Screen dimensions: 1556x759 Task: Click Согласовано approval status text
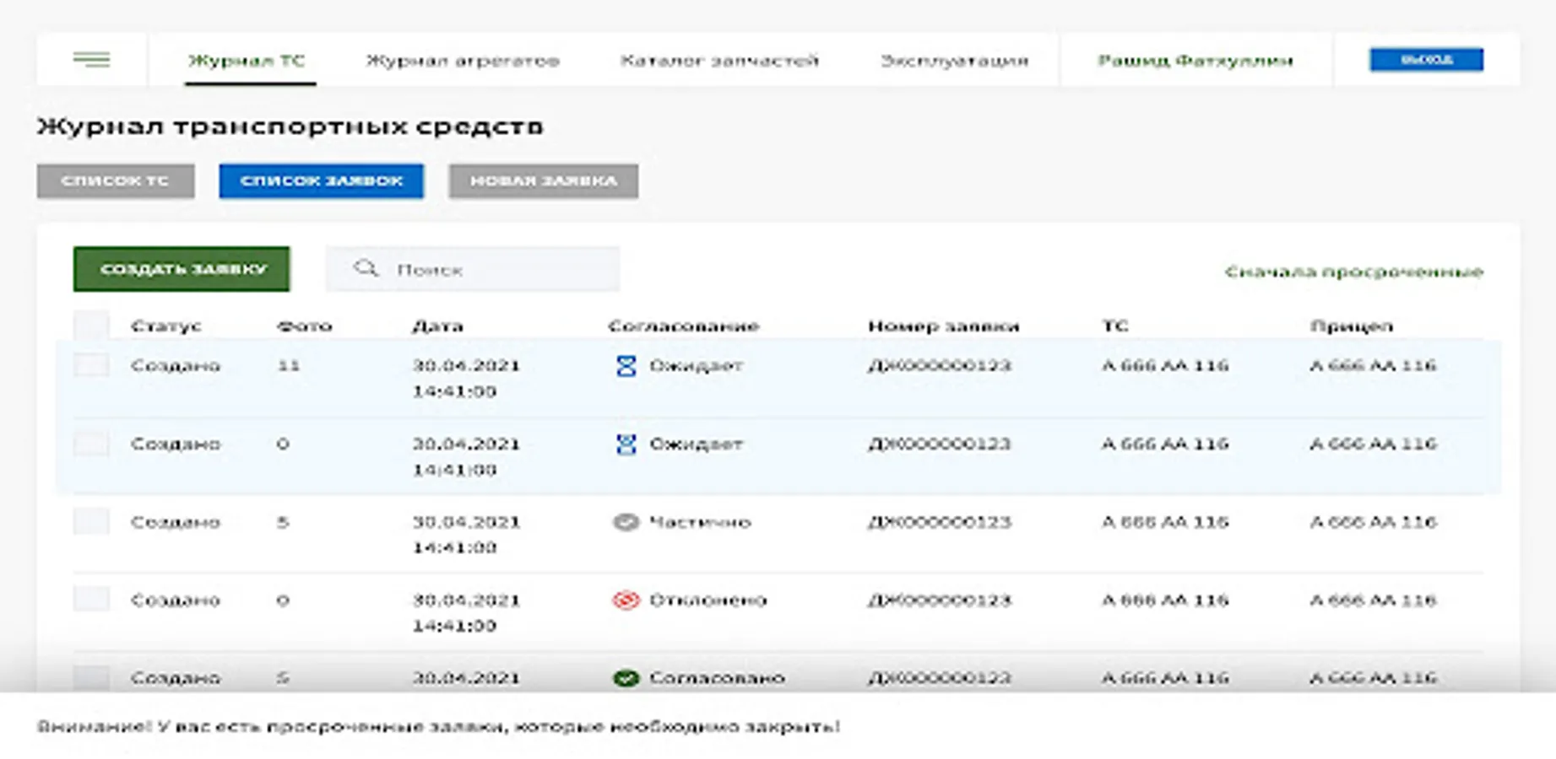(717, 678)
